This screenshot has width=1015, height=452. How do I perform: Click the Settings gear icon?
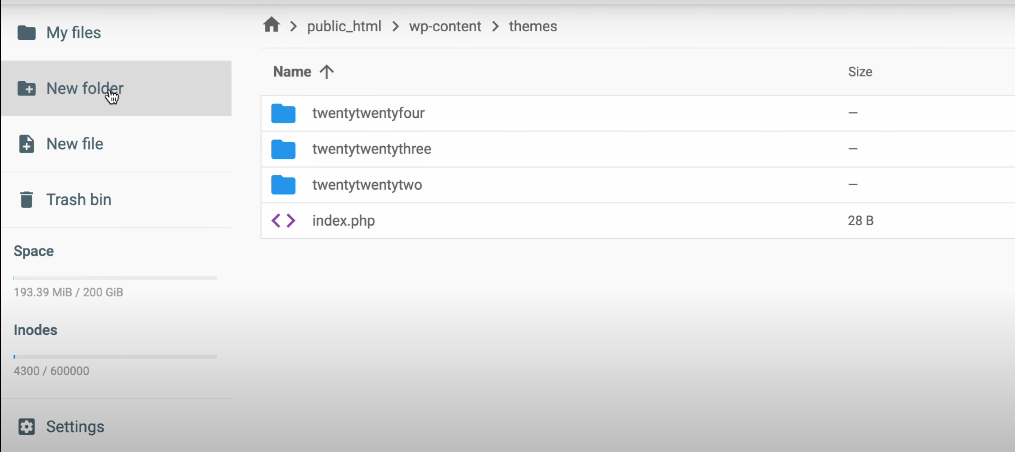tap(27, 427)
